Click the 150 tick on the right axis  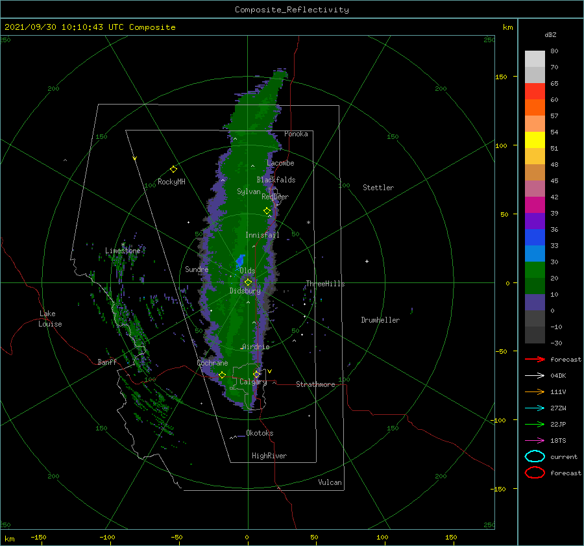pyautogui.click(x=501, y=77)
